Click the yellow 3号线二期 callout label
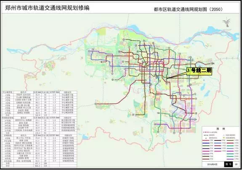 [199, 71]
